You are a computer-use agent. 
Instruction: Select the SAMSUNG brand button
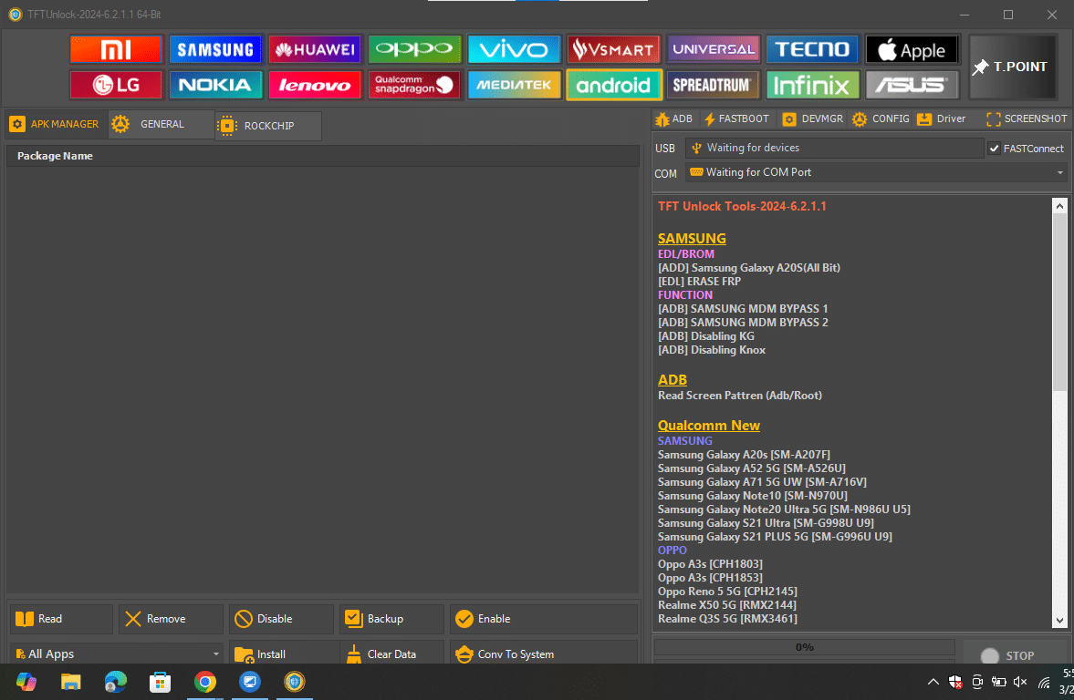215,48
